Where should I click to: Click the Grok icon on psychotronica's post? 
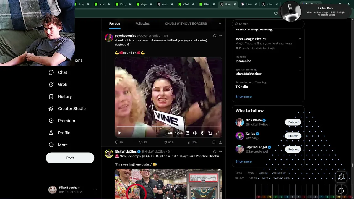[x=215, y=36]
